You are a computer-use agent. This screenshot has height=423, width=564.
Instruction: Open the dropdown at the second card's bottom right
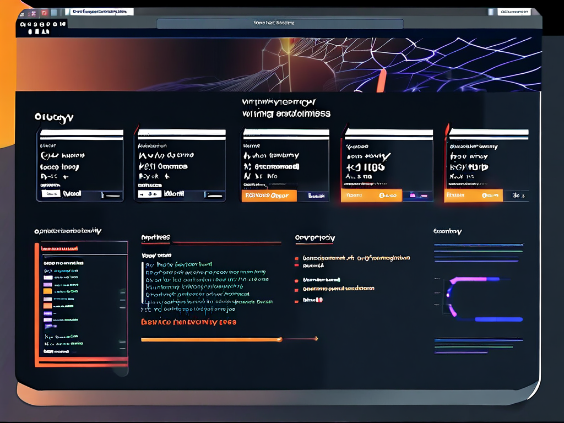pyautogui.click(x=214, y=195)
